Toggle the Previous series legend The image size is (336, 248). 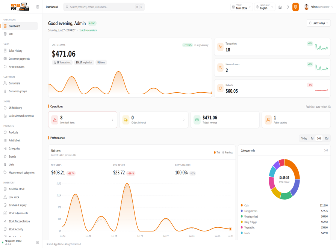pos(227,152)
